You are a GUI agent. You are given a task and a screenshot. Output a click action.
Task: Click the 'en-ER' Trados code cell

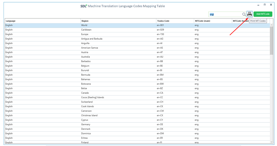pos(175,138)
